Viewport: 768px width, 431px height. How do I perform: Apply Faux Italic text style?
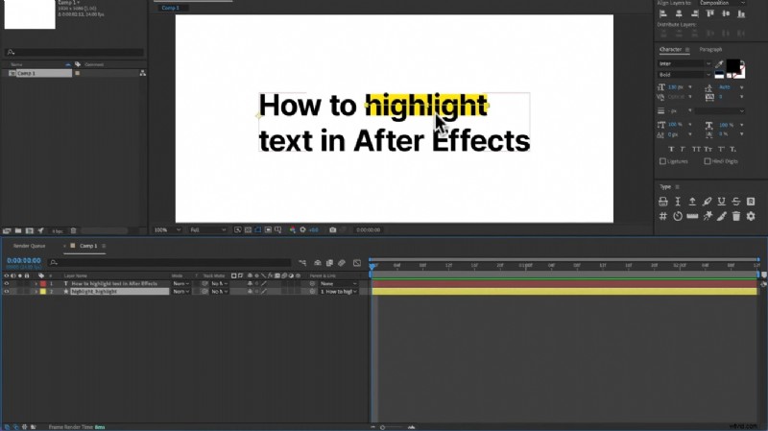683,150
